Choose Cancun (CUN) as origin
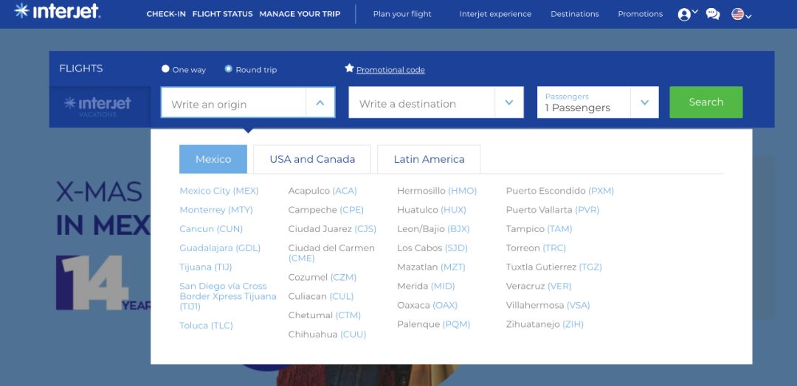Viewport: 797px width, 386px height. point(211,229)
